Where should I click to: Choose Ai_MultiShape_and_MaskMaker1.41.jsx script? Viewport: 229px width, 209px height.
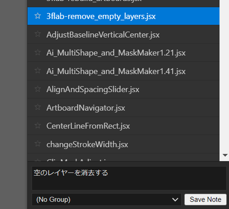tap(123, 71)
